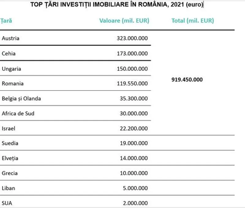245x208 pixels.
Task: Select the Total (mil. EUR) column header
Action: pos(192,21)
